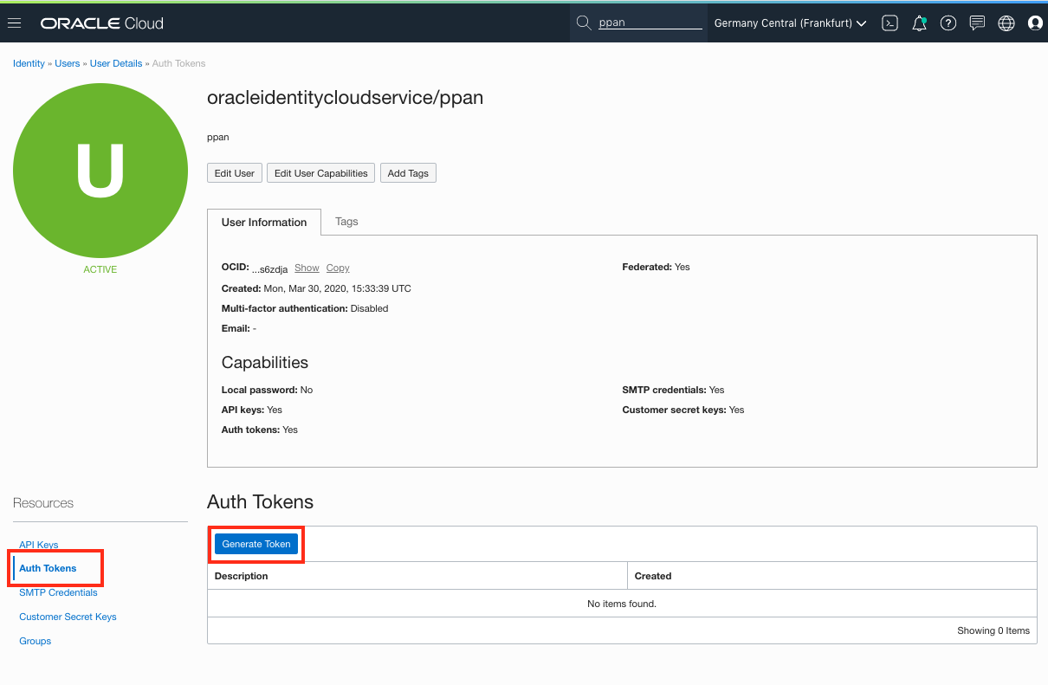The width and height of the screenshot is (1048, 685).
Task: Click the Oracle Cloud logo
Action: [101, 23]
